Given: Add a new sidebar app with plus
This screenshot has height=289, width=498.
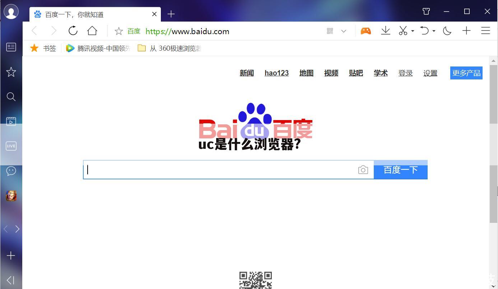Looking at the screenshot, I should 11,256.
